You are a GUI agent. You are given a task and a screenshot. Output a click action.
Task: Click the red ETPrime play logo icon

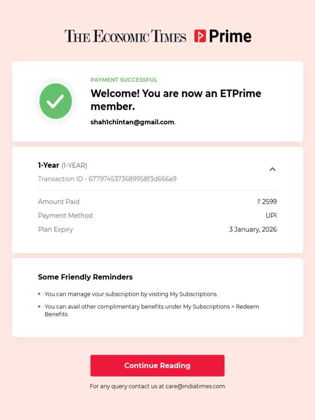pyautogui.click(x=200, y=36)
